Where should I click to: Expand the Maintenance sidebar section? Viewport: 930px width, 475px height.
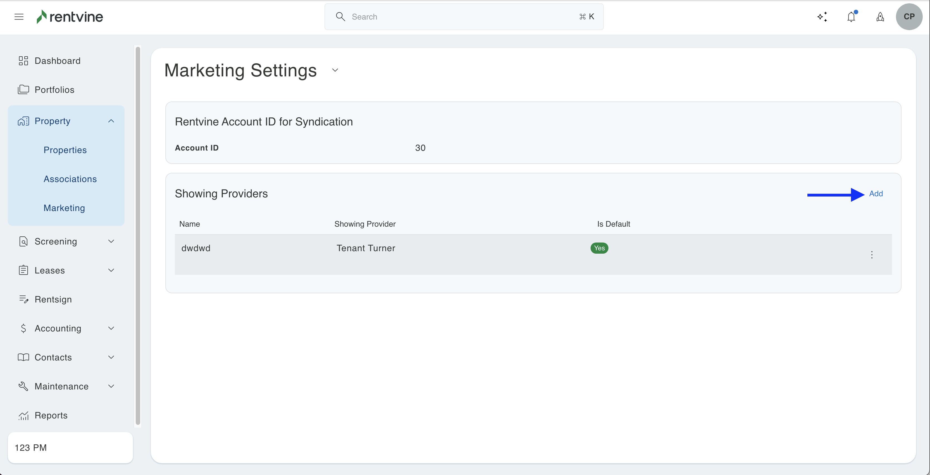[111, 386]
